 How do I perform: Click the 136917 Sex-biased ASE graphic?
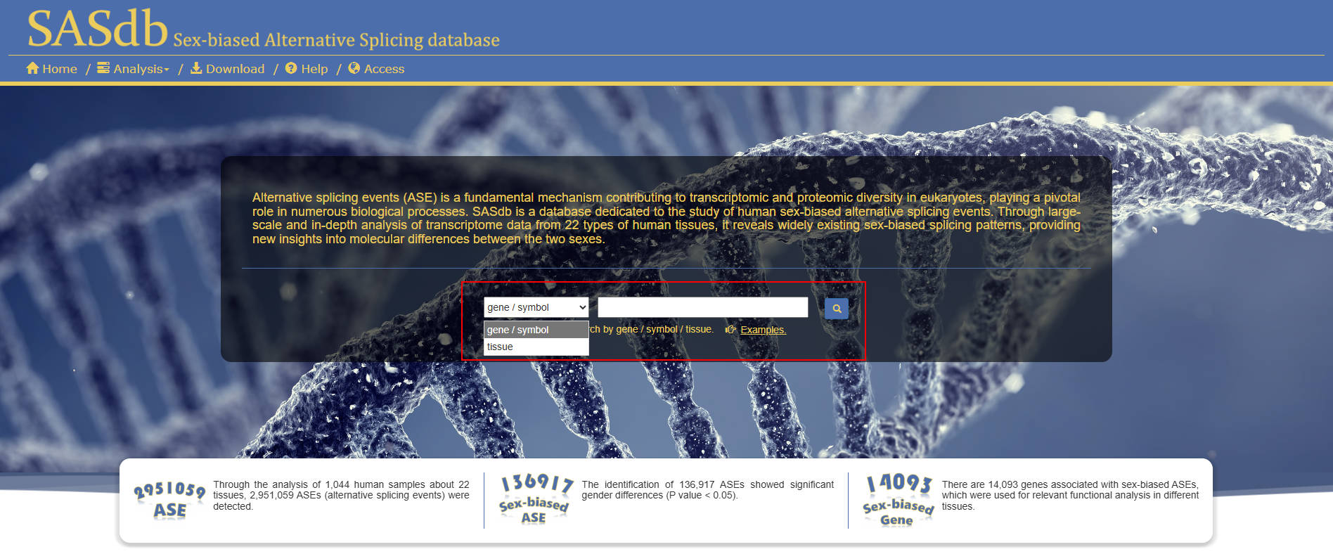pos(536,500)
